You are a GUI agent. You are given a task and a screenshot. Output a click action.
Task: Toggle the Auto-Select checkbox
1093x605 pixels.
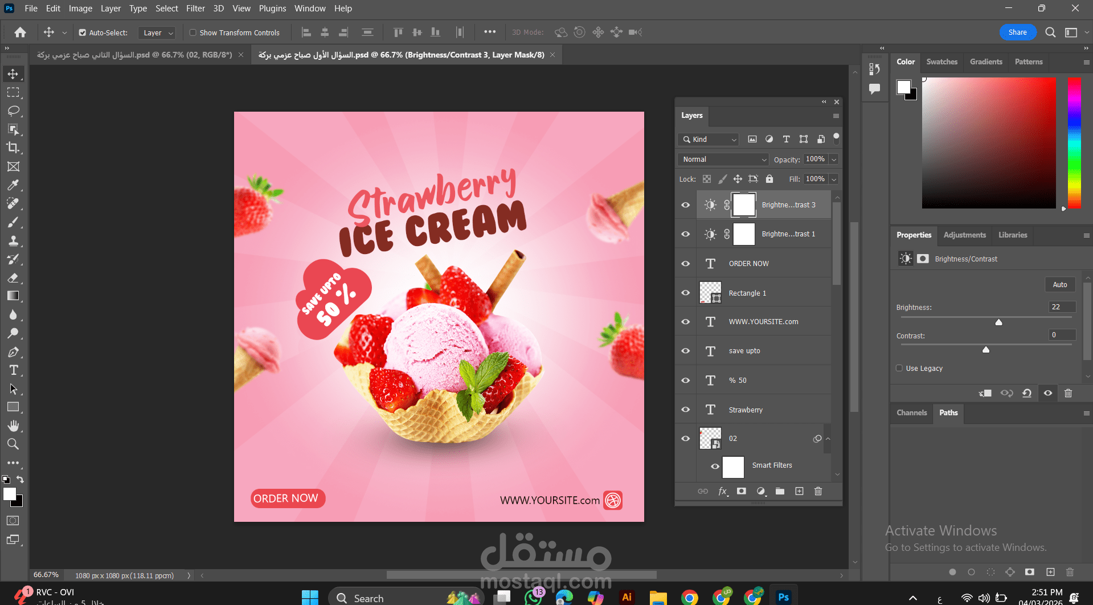[x=83, y=32]
